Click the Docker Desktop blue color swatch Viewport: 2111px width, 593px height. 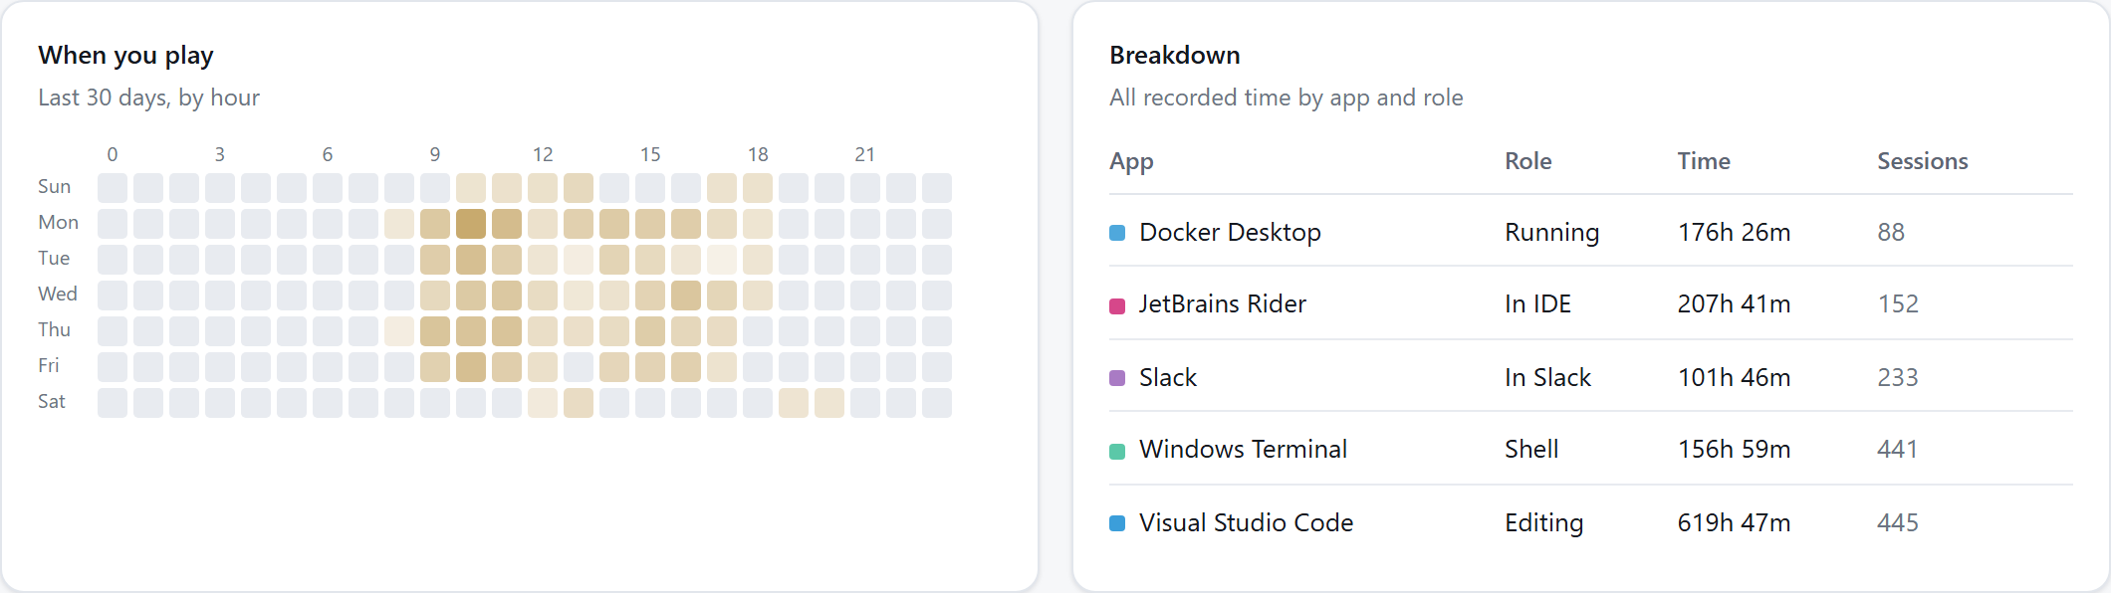click(x=1117, y=233)
